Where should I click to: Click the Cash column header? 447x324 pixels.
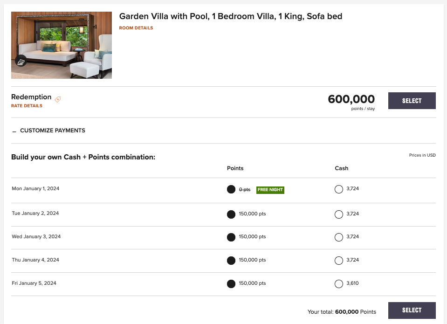pyautogui.click(x=341, y=168)
